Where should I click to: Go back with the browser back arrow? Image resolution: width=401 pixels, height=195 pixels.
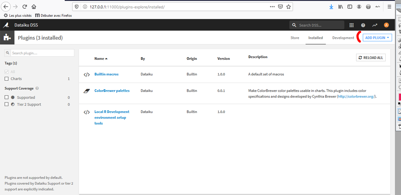click(x=6, y=7)
